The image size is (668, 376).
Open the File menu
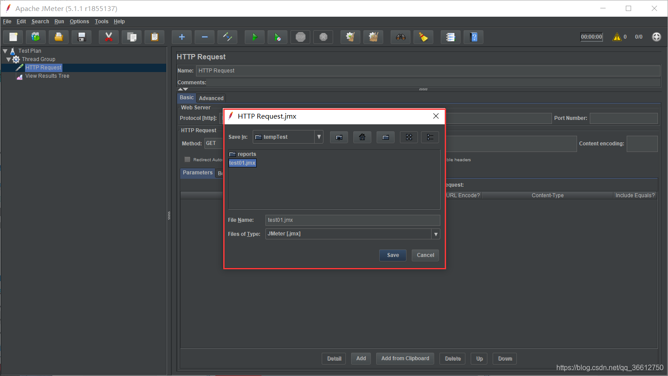point(7,22)
